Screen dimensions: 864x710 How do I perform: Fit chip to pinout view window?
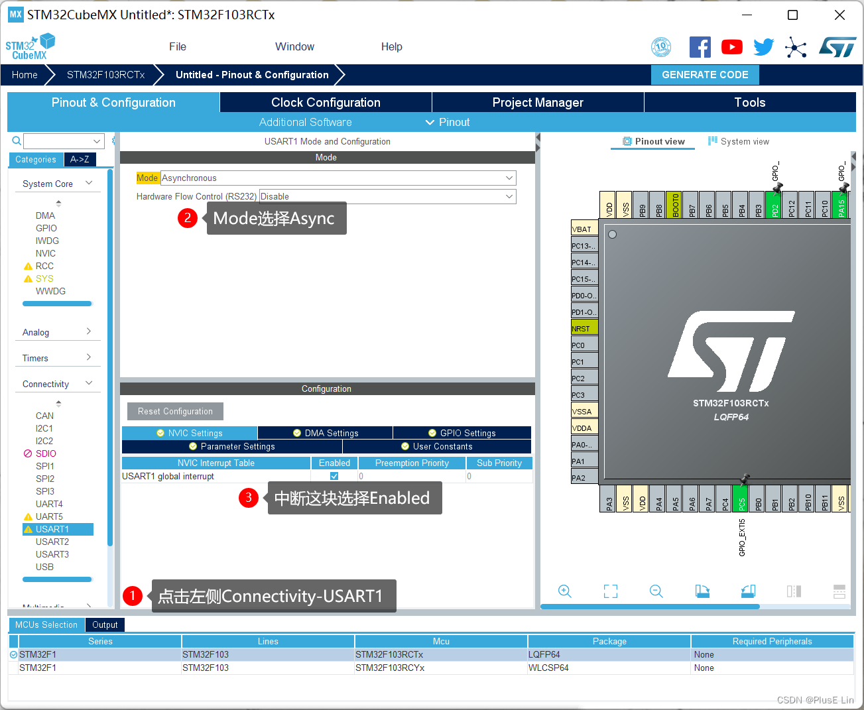point(611,591)
